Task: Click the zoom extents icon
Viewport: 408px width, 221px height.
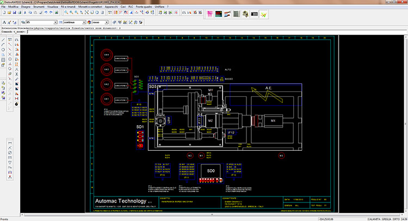Action: click(x=86, y=13)
